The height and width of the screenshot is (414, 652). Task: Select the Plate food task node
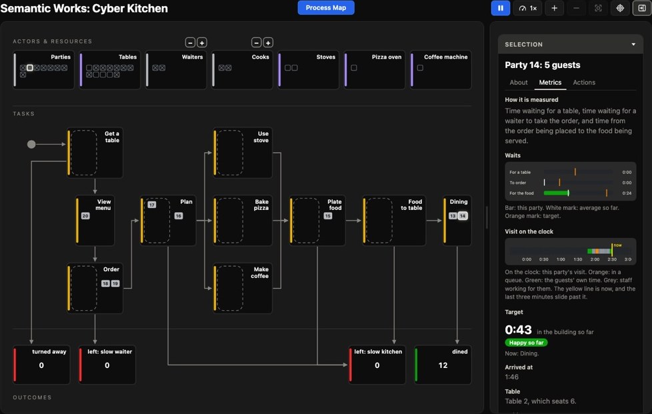tap(317, 221)
